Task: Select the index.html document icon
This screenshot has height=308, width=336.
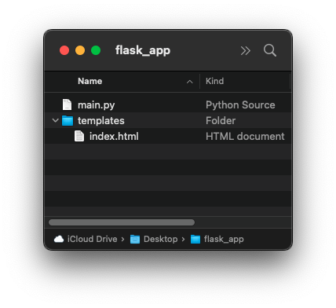Action: point(79,136)
